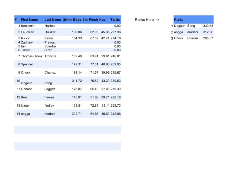Select the Benjamin first name cell
The image size is (228, 176).
[28, 26]
